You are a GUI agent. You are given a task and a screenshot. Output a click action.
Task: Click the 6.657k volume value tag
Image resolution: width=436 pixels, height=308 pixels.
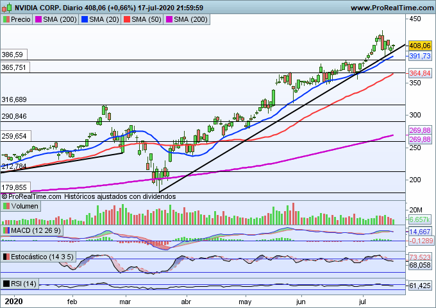[420, 219]
